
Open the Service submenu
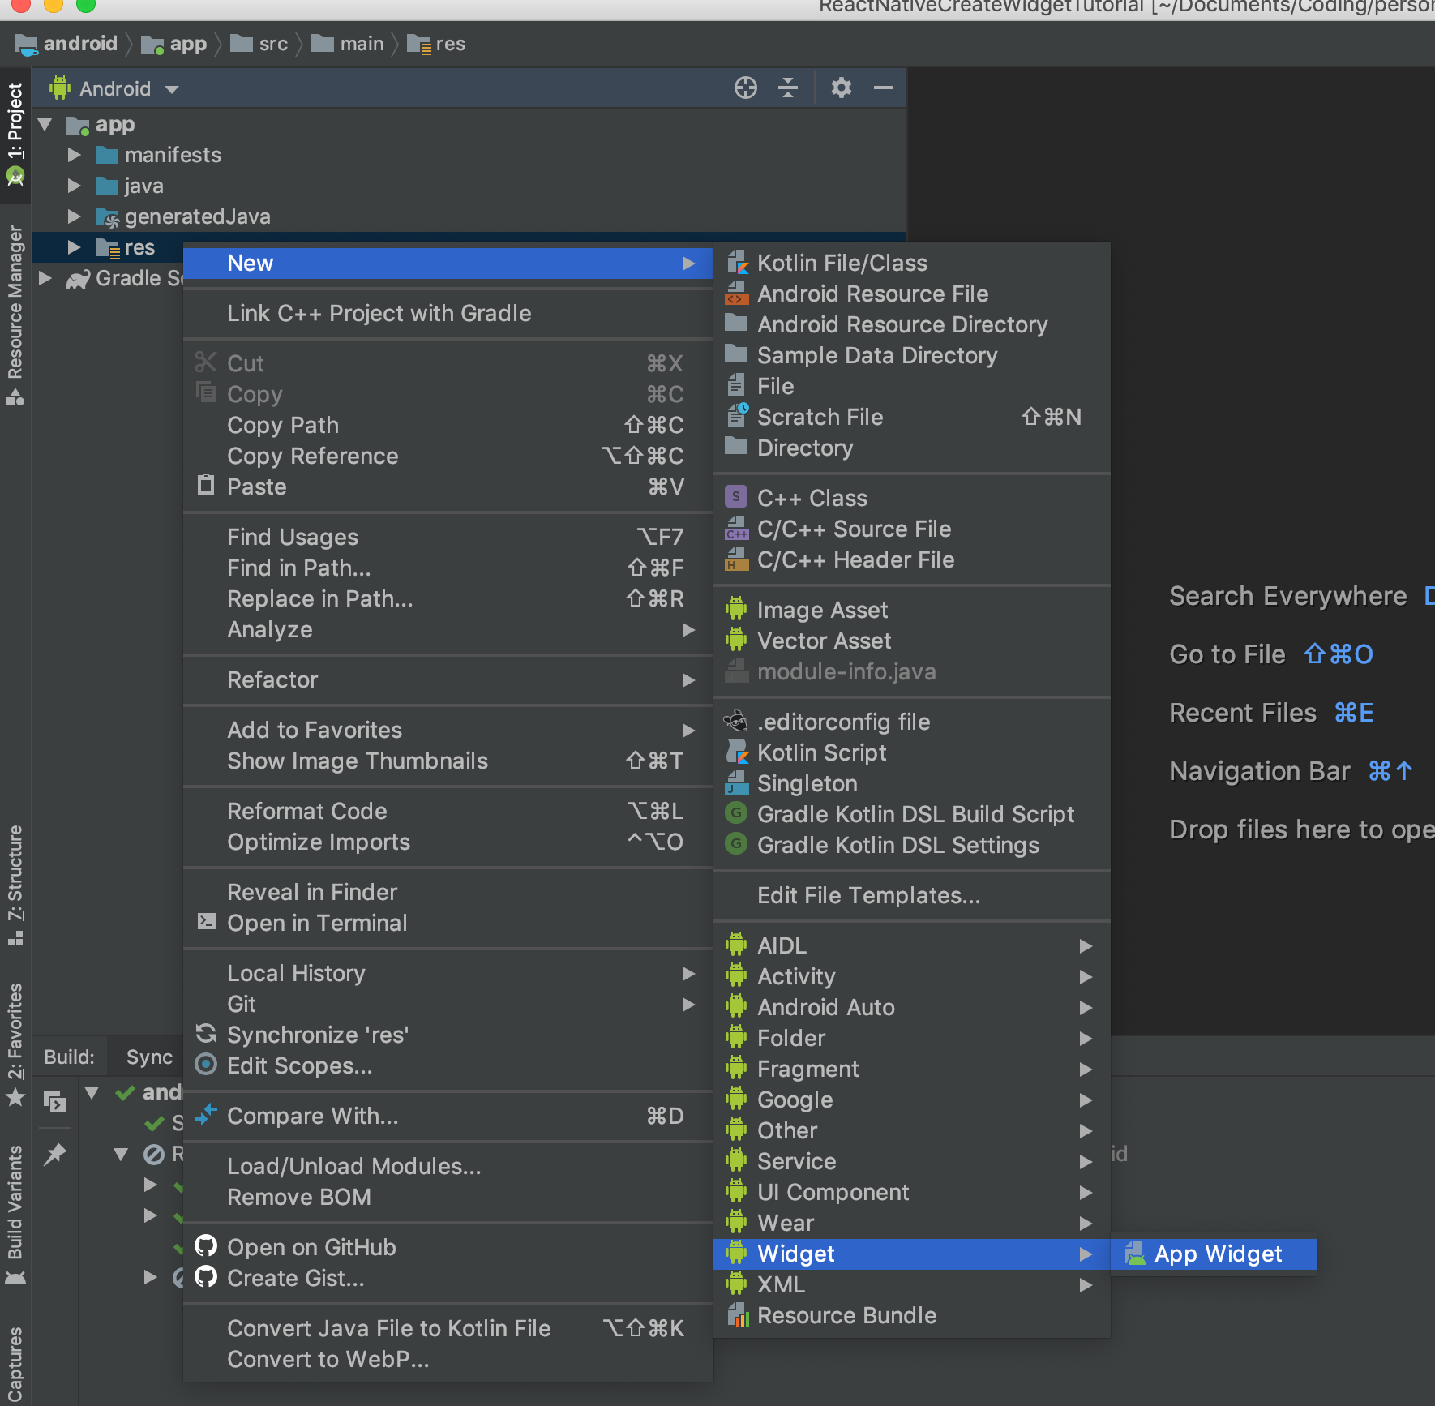[912, 1161]
